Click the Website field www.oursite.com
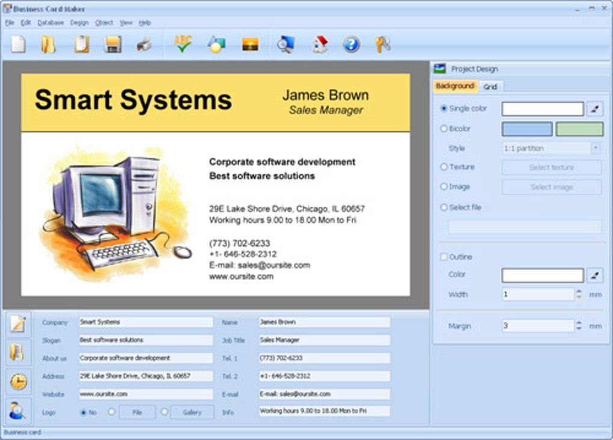This screenshot has height=440, width=613. point(146,394)
